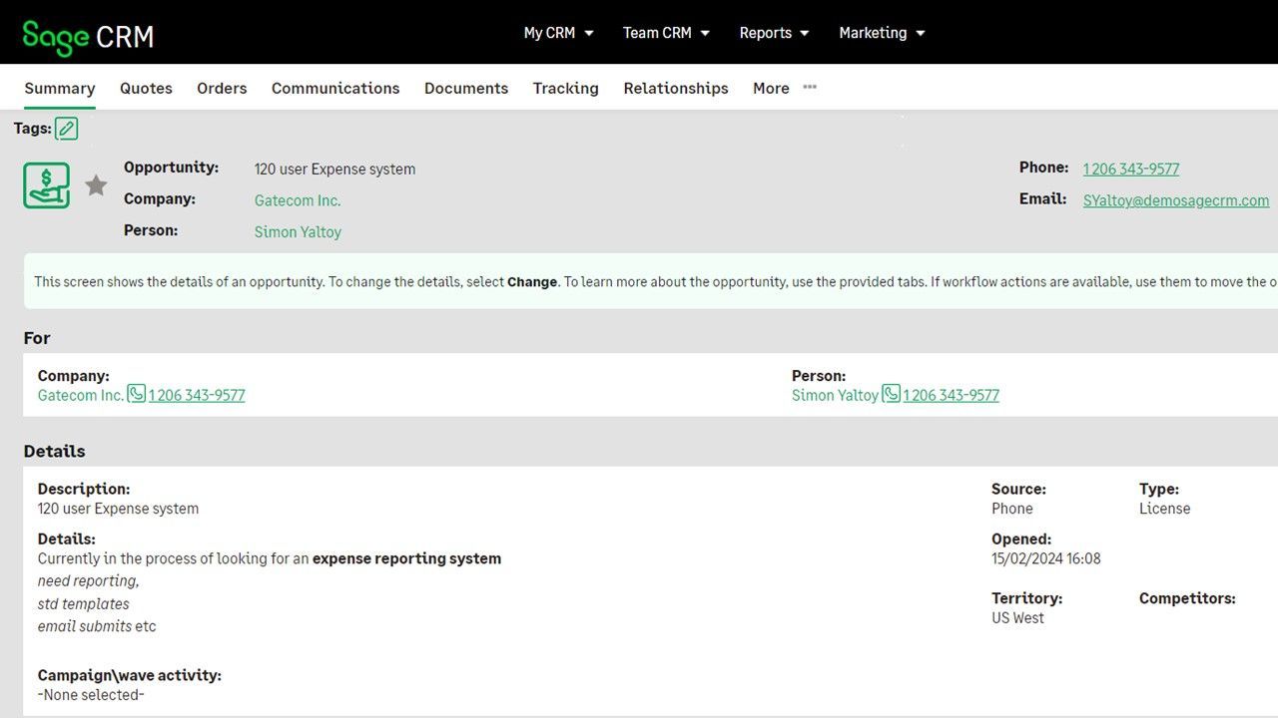Viewport: 1278px width, 718px height.
Task: Call person number beside Simon Yaltoy
Action: pos(952,395)
